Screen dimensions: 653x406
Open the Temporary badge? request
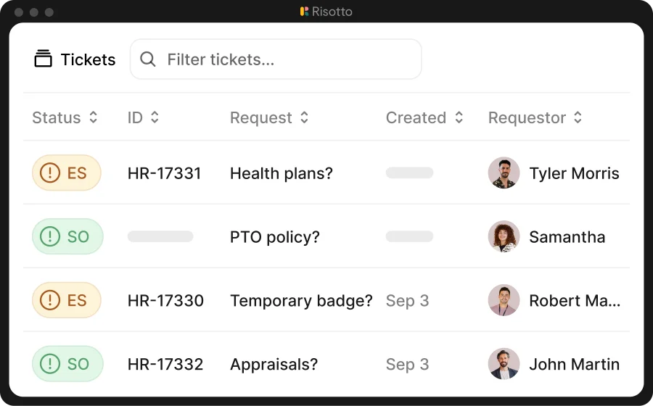click(x=301, y=300)
